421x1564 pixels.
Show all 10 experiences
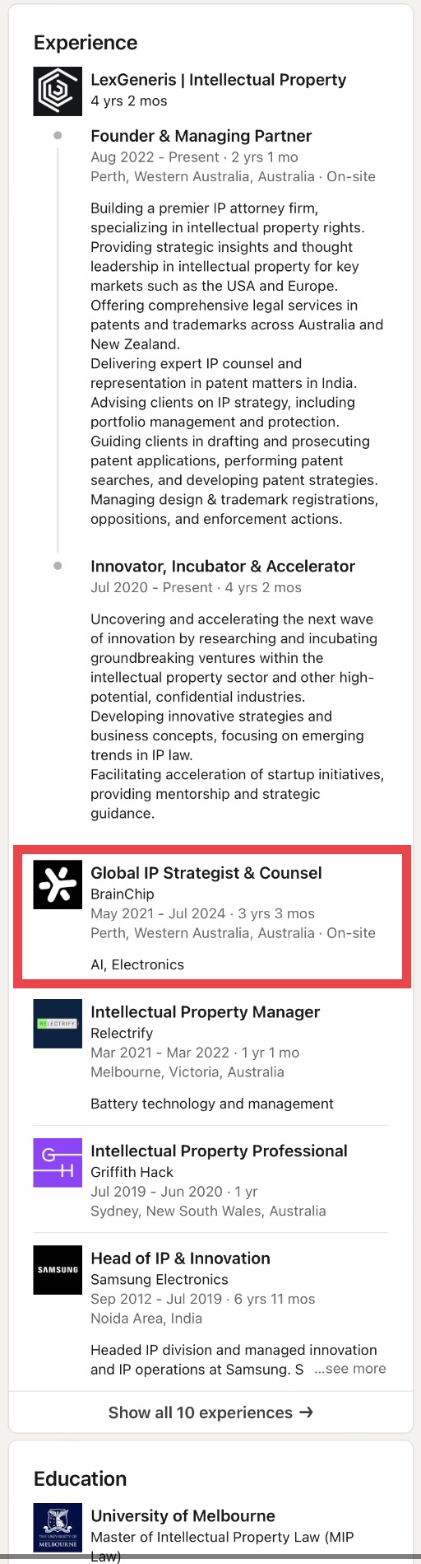[210, 1412]
